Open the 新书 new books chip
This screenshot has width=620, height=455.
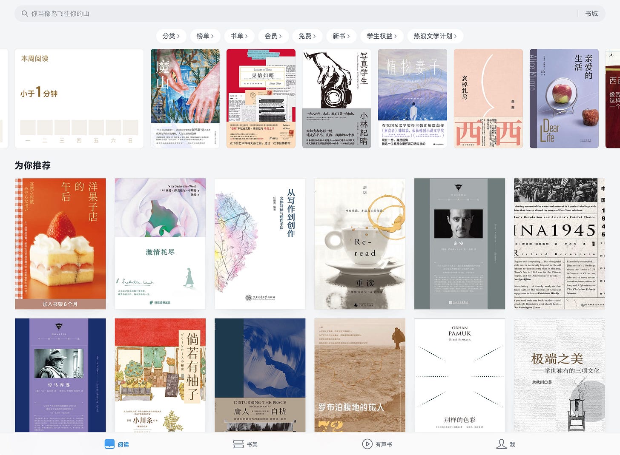(341, 36)
